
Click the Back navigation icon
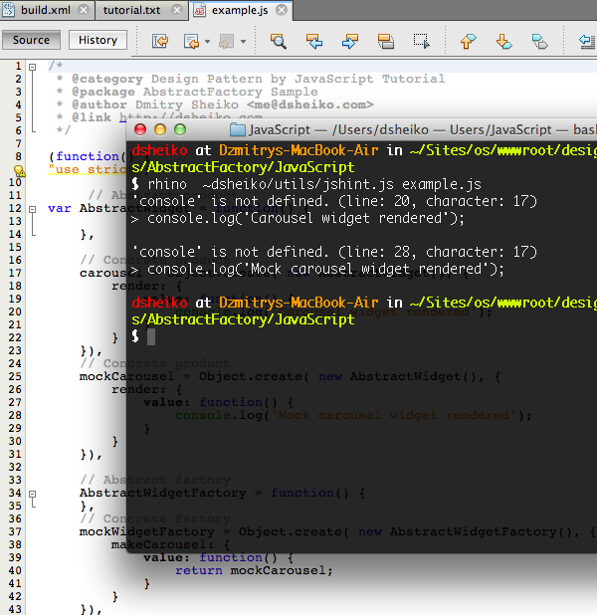(191, 41)
